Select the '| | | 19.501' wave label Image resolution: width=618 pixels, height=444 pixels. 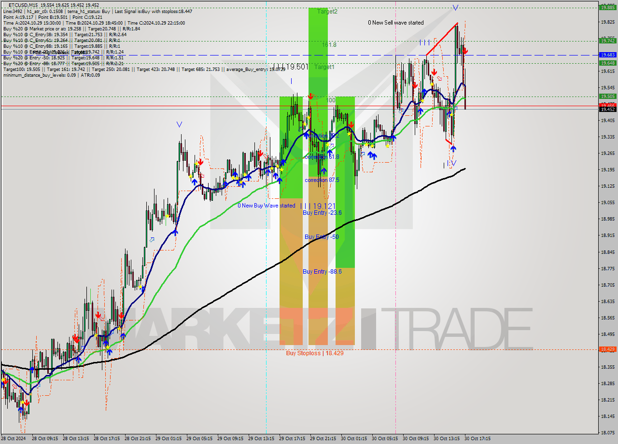(x=291, y=67)
